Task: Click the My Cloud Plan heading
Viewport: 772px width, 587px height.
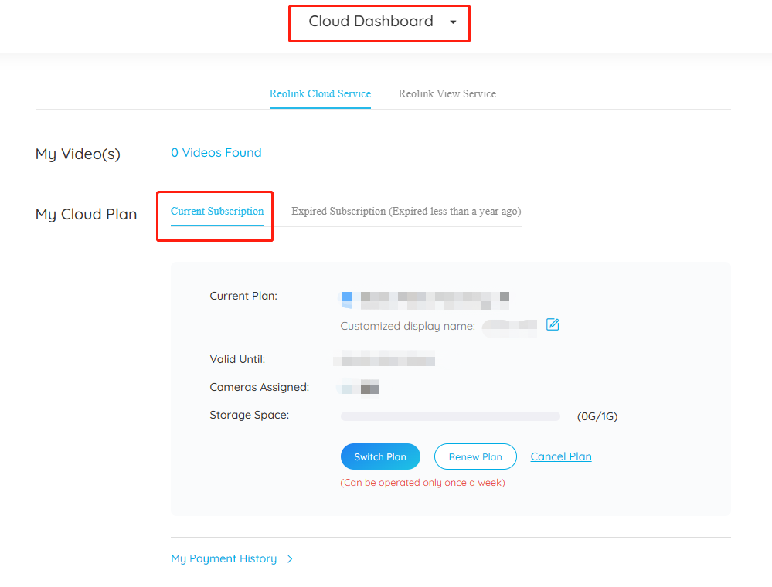Action: coord(86,214)
